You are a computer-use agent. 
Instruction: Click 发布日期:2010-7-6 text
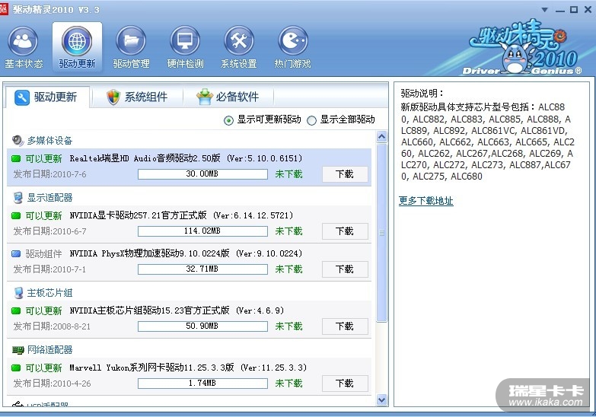49,174
